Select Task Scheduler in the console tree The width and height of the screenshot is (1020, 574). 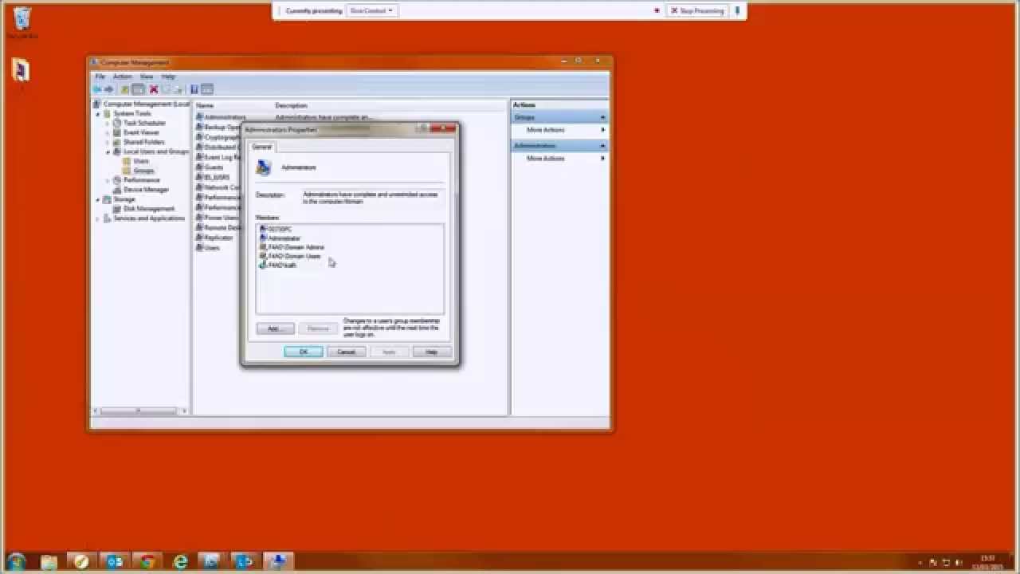[144, 123]
